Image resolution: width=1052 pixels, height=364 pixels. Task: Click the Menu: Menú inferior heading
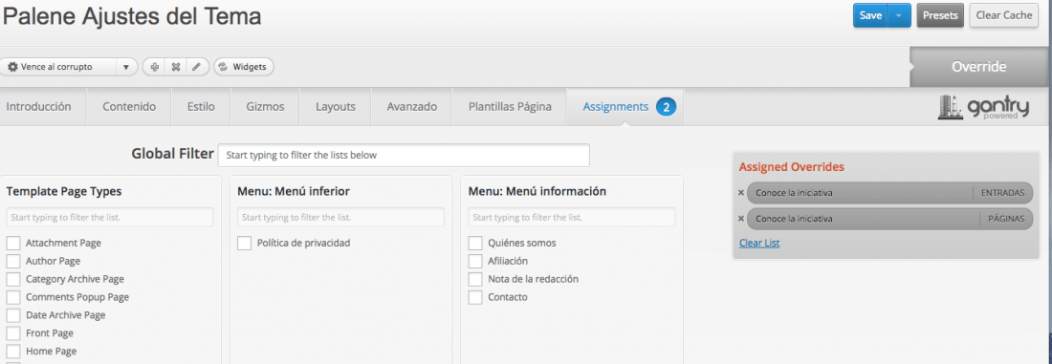coord(294,192)
